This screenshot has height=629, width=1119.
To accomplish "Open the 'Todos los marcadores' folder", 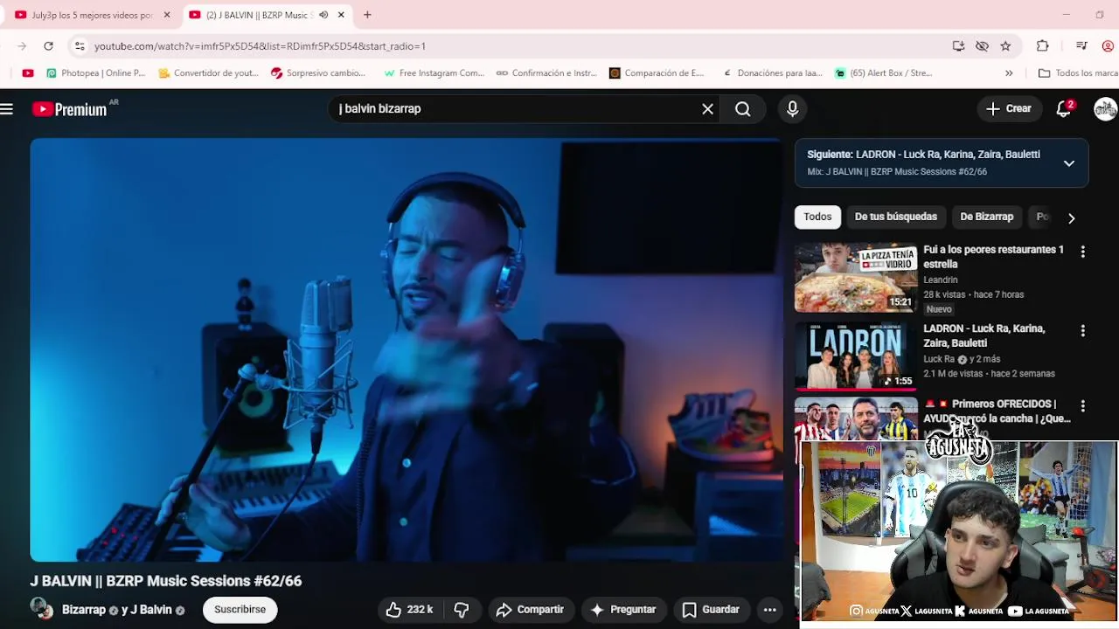I will click(1078, 73).
